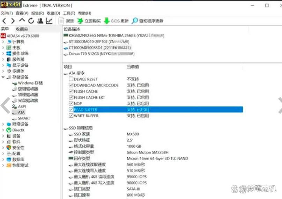Expand the 服务器 tree node
The image size is (282, 199).
tap(3, 59)
